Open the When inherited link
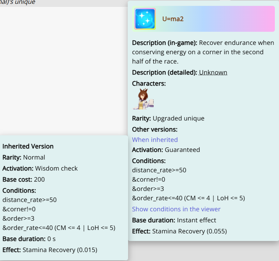Screen dimensions: 279x261 155,139
